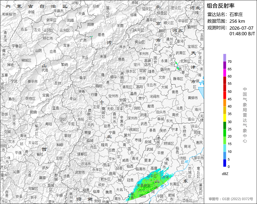The width and height of the screenshot is (257, 204).
Task: Click the 房山区 district label
Action: 140,42
